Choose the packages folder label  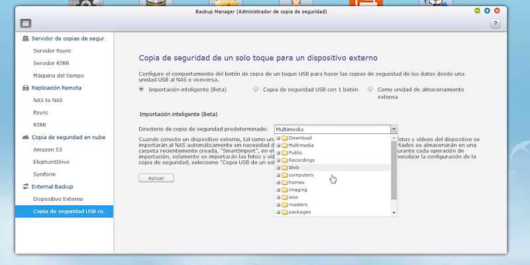click(x=299, y=212)
